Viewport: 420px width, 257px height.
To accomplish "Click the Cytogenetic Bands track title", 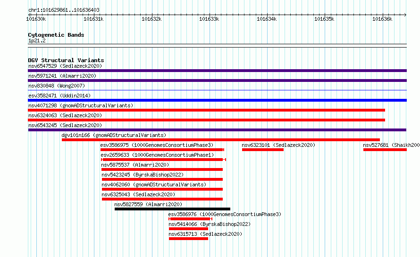I will click(56, 35).
